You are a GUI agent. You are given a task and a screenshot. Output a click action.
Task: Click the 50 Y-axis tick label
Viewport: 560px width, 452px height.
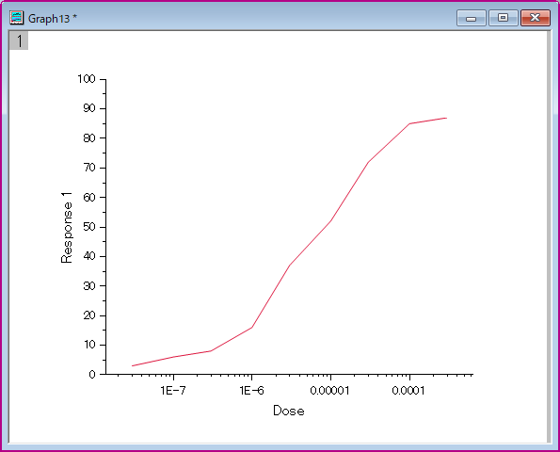[89, 227]
